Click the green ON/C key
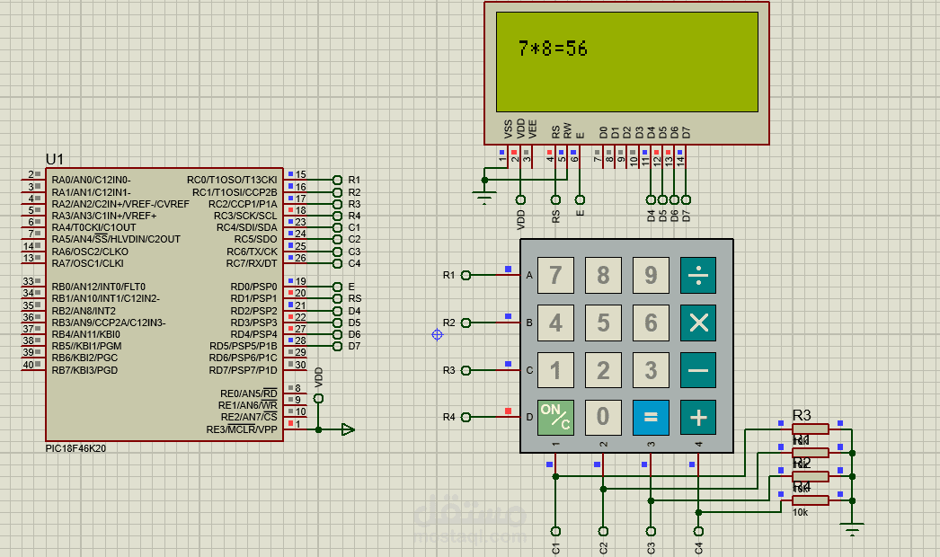The image size is (940, 557). click(555, 417)
